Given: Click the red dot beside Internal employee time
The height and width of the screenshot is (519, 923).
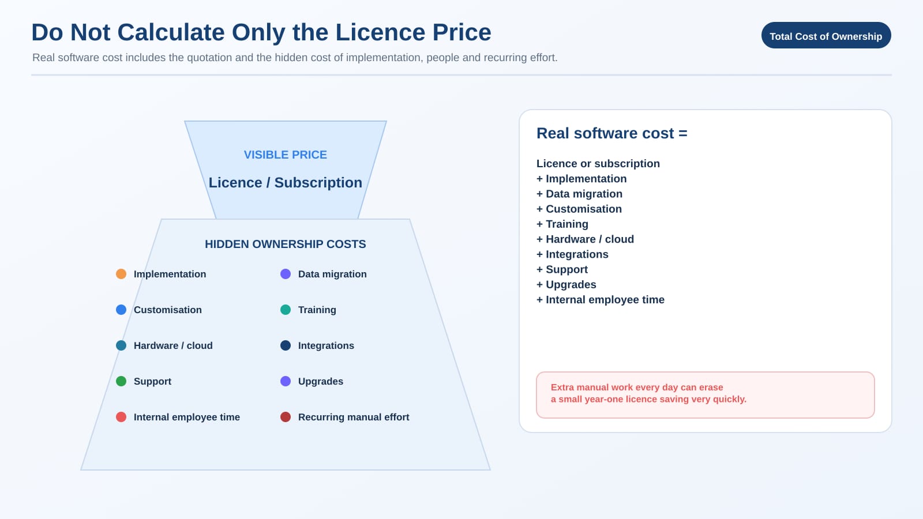Looking at the screenshot, I should pyautogui.click(x=121, y=417).
